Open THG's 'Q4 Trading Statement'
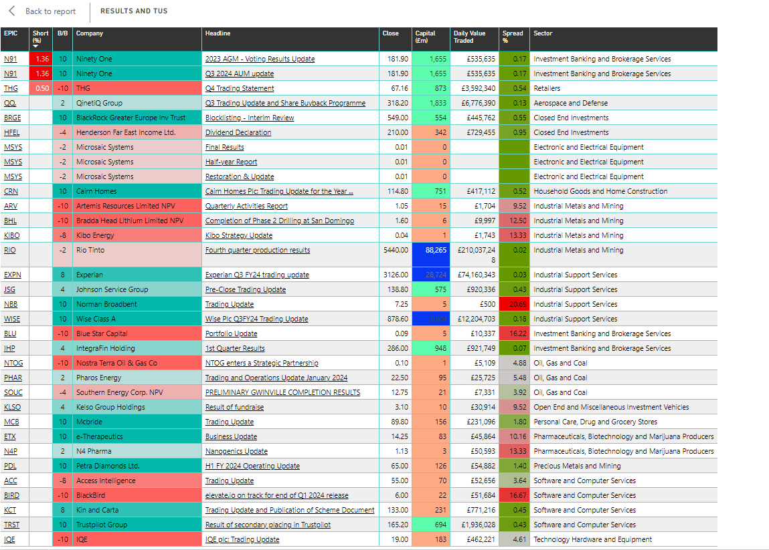Image resolution: width=769 pixels, height=550 pixels. [x=240, y=88]
